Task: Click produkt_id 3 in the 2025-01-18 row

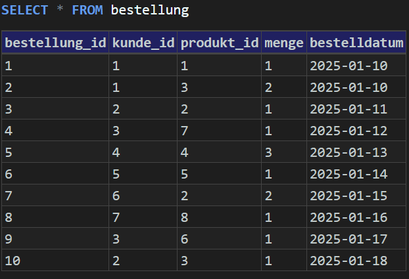Action: pos(220,261)
